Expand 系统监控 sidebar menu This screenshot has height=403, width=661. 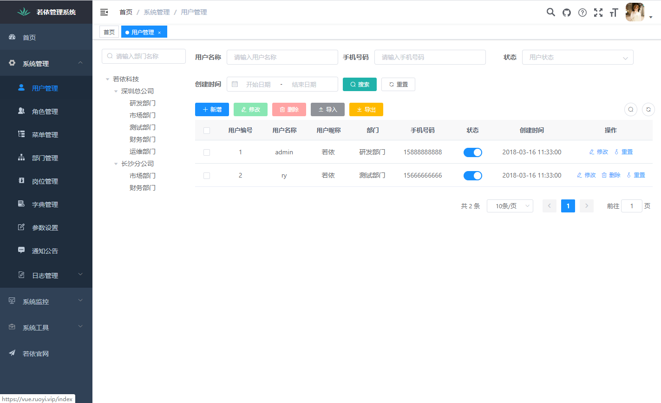click(46, 301)
